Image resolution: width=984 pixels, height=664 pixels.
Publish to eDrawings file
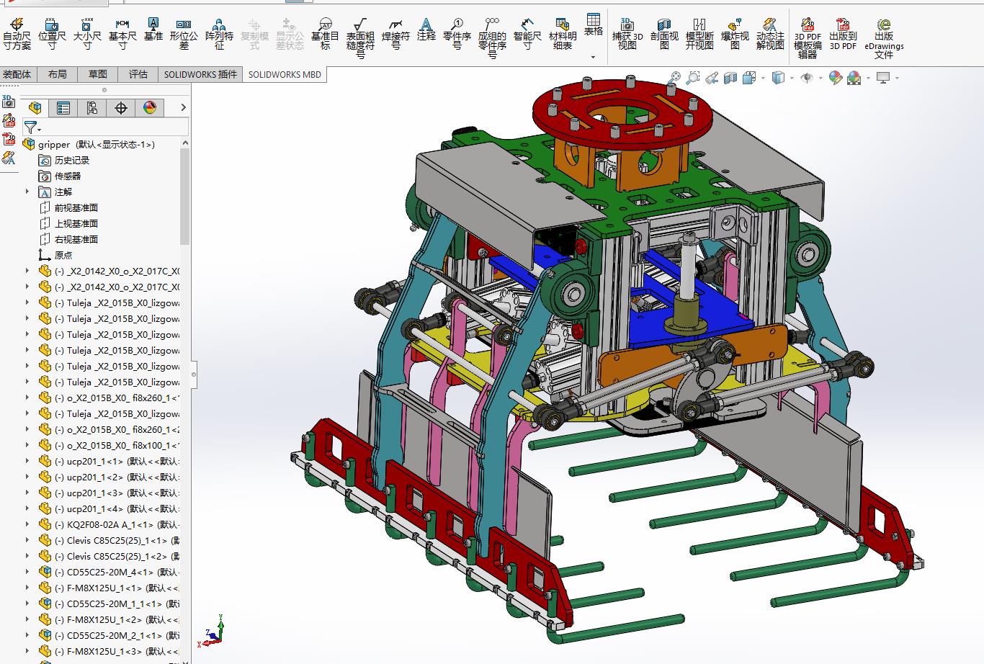884,39
